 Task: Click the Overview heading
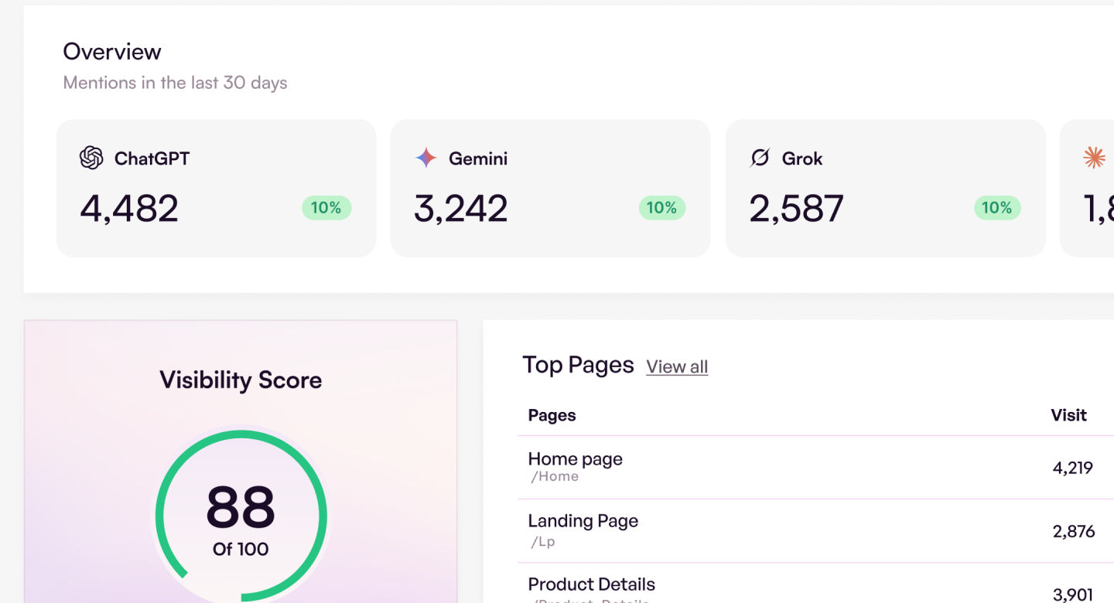112,52
